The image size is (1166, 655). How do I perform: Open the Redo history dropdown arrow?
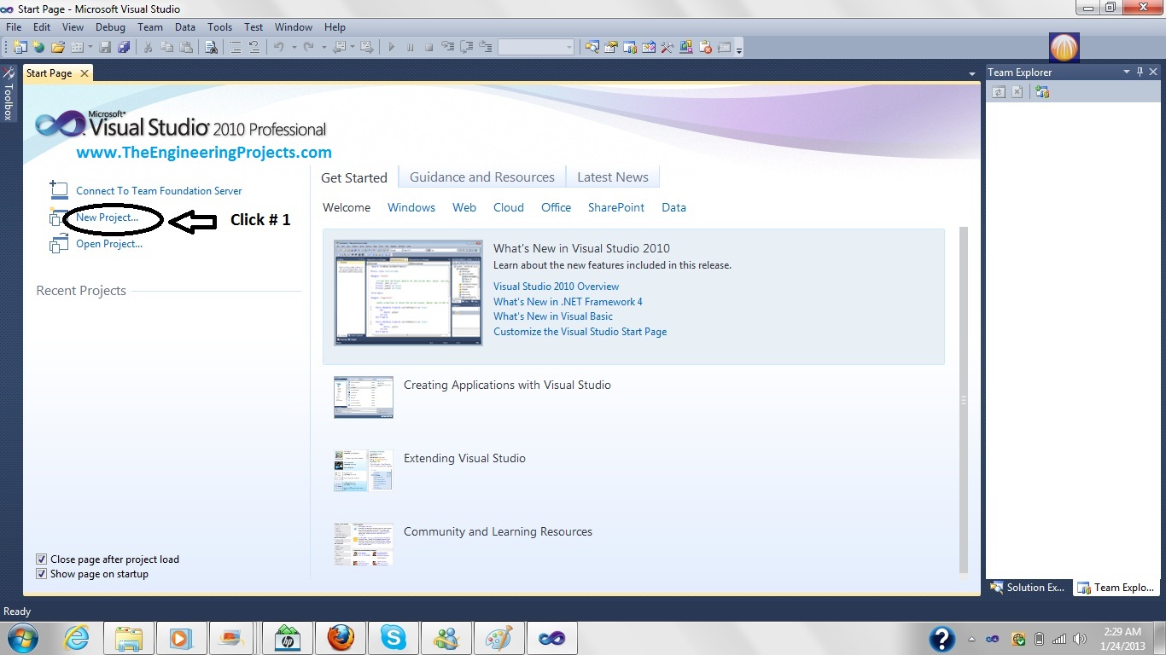tap(324, 47)
